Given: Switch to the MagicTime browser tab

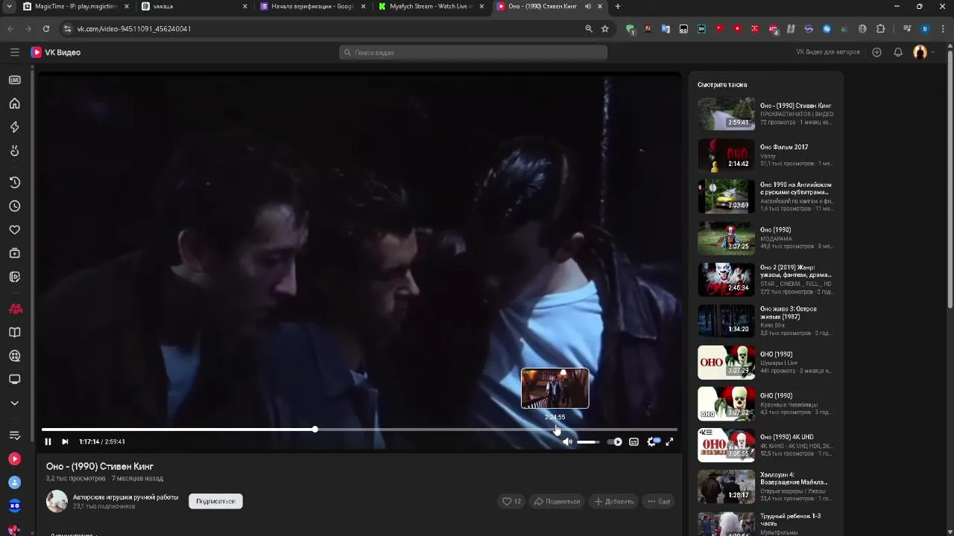Looking at the screenshot, I should 75,7.
